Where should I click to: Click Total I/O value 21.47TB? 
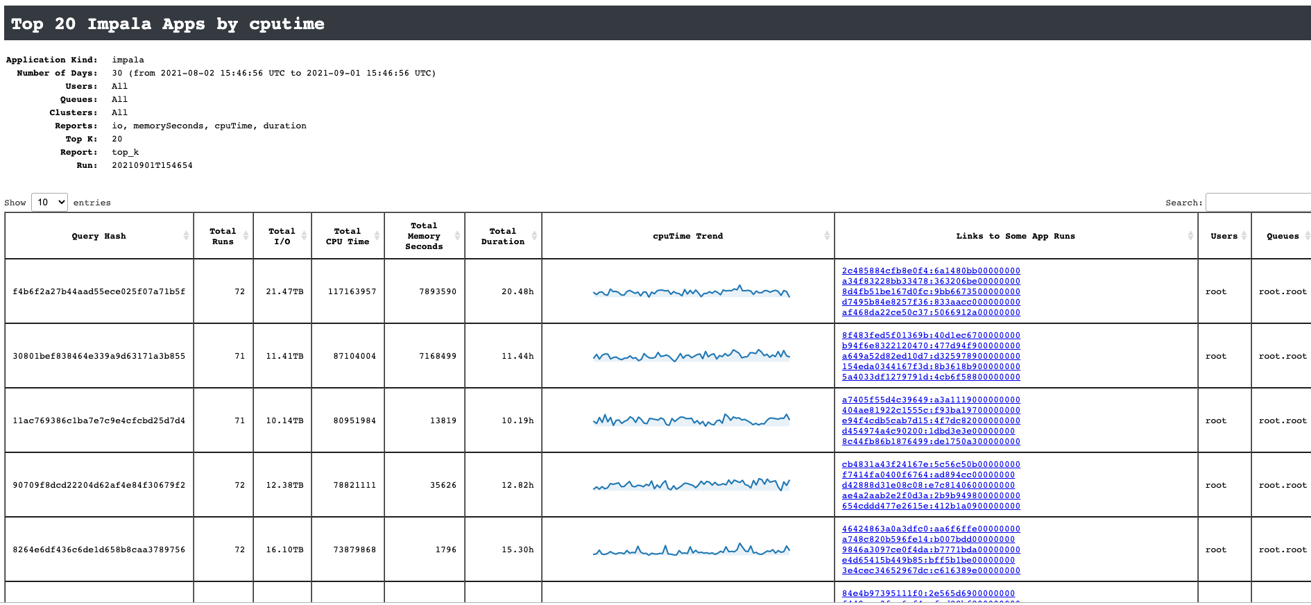[285, 291]
